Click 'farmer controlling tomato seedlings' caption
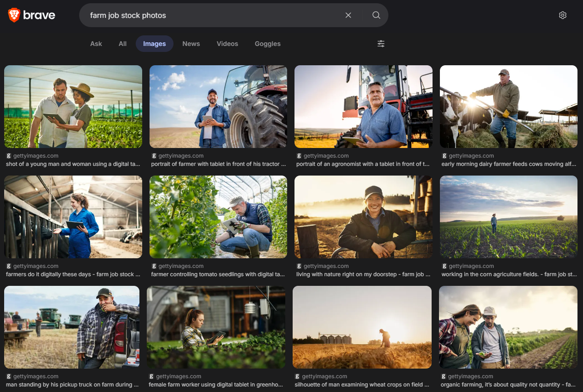 [218, 274]
